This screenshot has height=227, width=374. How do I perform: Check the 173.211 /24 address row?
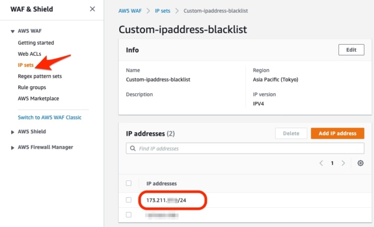[x=129, y=200]
